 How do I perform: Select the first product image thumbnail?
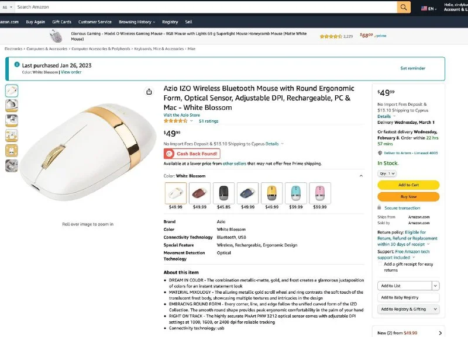12,91
